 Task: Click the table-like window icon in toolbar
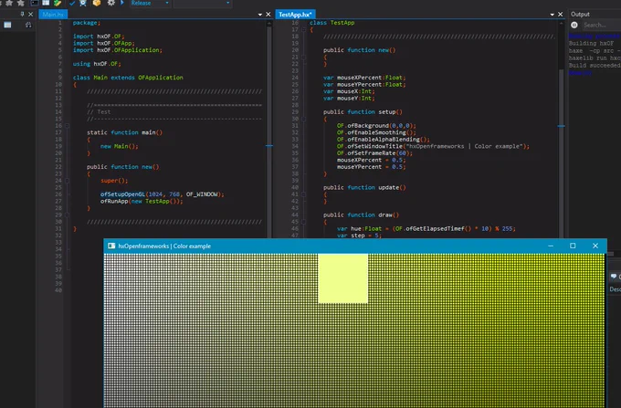(46, 3)
